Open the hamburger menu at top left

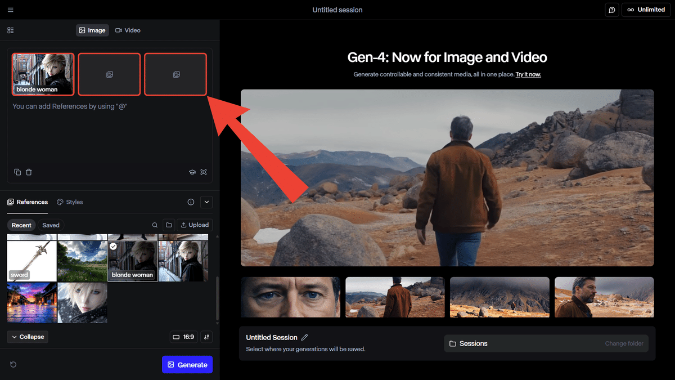click(11, 10)
